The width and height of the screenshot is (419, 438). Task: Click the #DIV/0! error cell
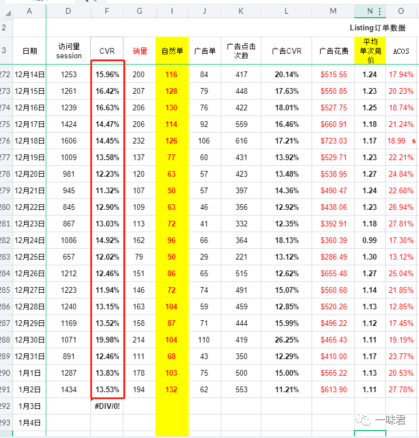pyautogui.click(x=107, y=406)
